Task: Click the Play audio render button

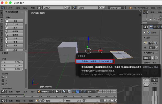Action: point(155,43)
